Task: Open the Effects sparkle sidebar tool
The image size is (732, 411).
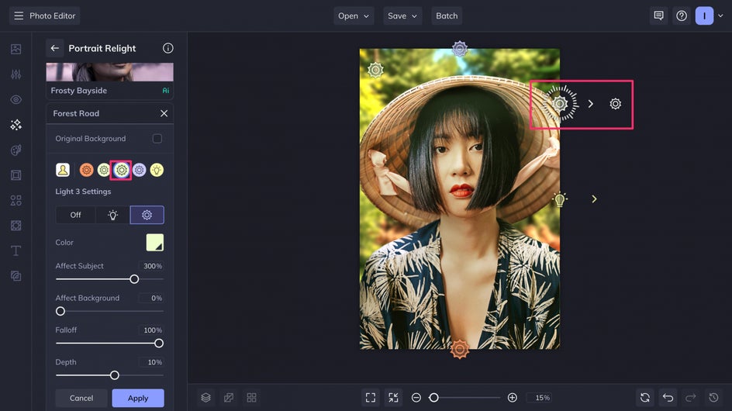Action: click(16, 125)
